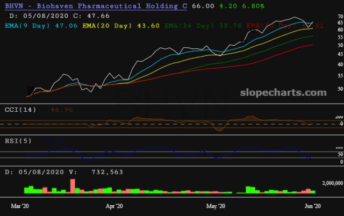
Task: Click the Mar '20 date axis label
Action: [x=22, y=206]
